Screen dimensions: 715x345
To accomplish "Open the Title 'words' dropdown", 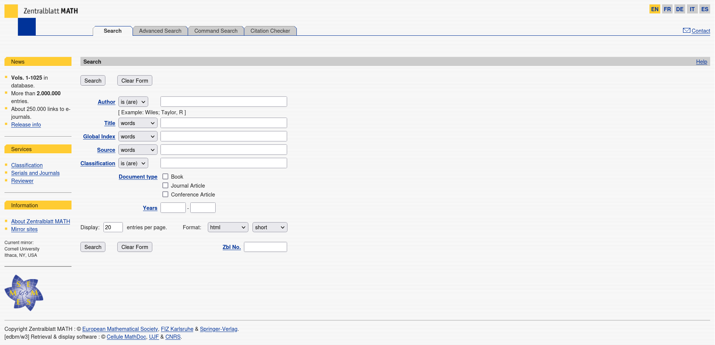I will click(x=138, y=123).
